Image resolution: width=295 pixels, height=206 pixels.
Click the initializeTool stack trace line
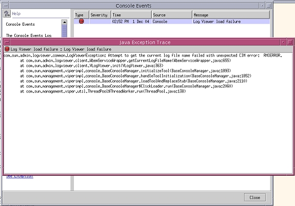(x=125, y=71)
